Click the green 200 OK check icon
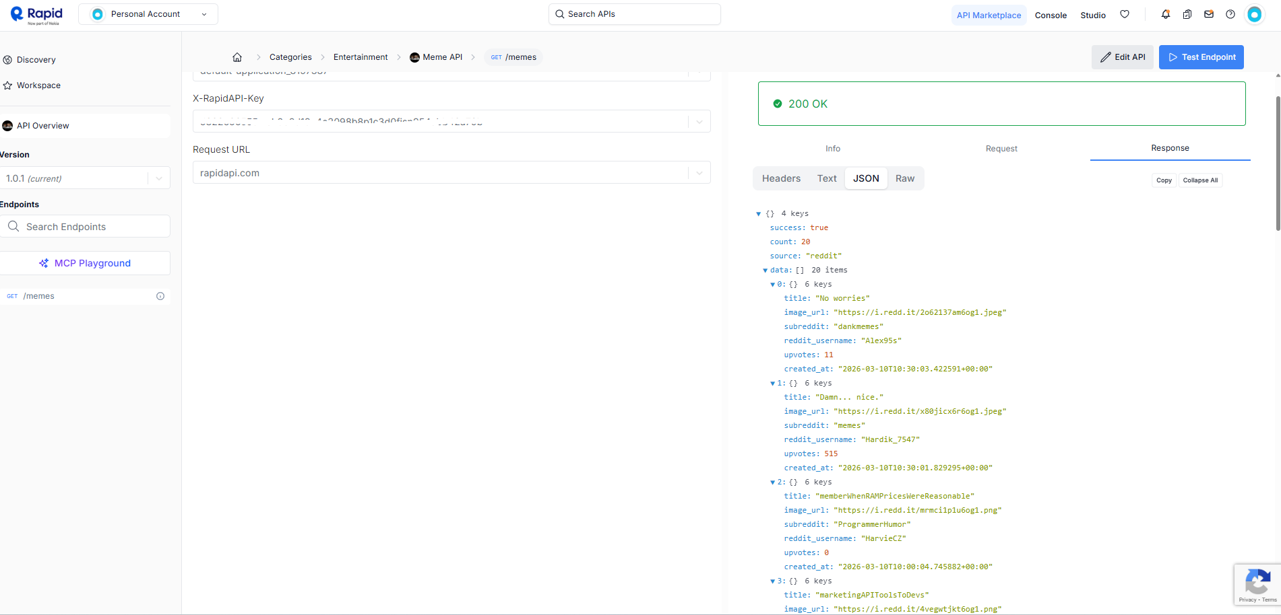Viewport: 1281px width, 615px height. click(778, 104)
